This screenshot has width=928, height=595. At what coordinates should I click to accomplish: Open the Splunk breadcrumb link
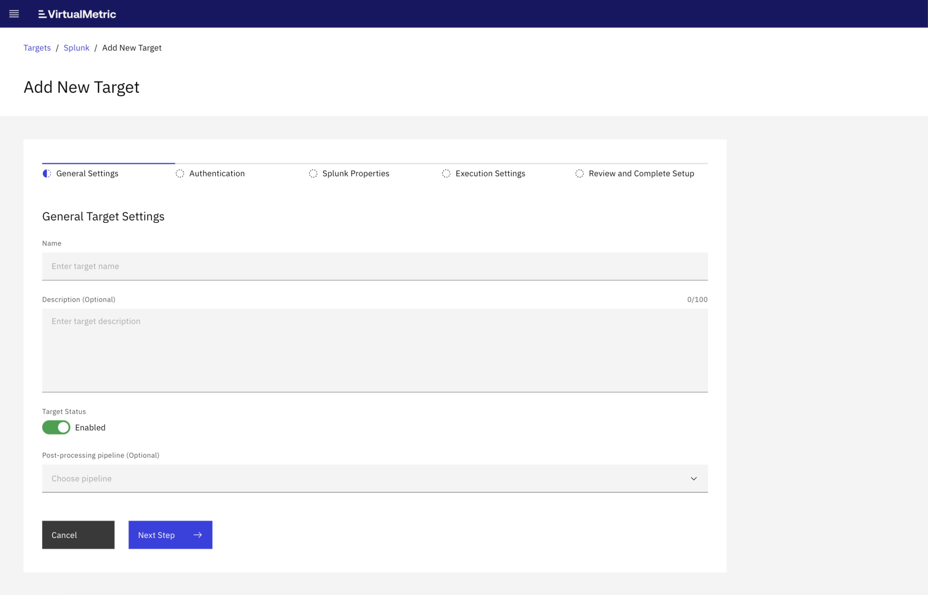[76, 48]
